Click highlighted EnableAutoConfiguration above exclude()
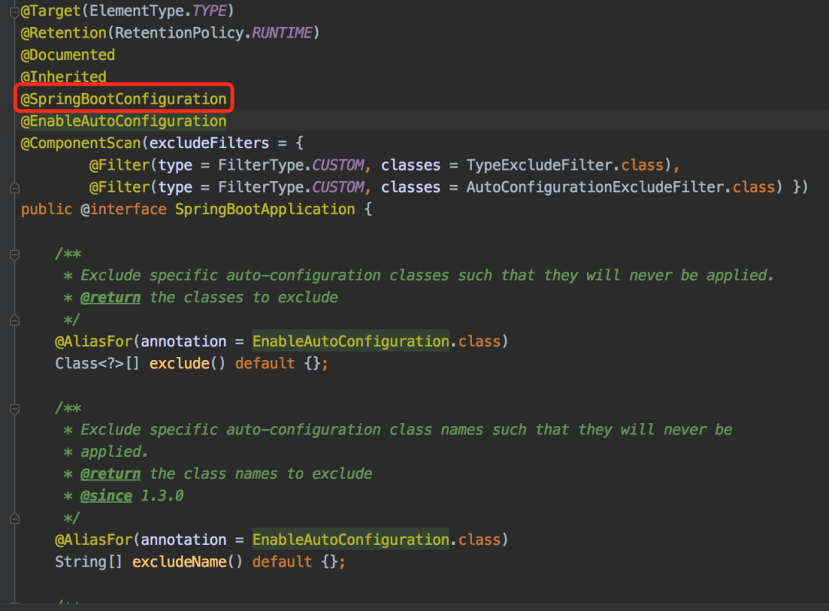Viewport: 829px width, 611px height. [351, 342]
